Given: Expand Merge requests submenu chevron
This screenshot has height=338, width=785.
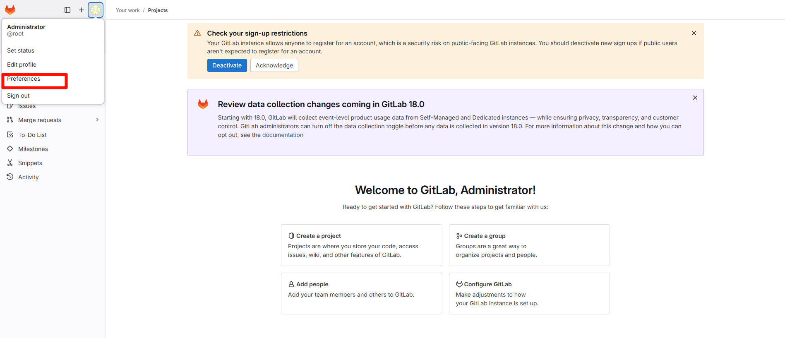Looking at the screenshot, I should click(97, 120).
